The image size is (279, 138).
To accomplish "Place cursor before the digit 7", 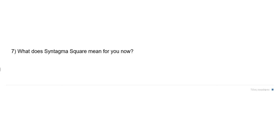I will (x=11, y=51).
